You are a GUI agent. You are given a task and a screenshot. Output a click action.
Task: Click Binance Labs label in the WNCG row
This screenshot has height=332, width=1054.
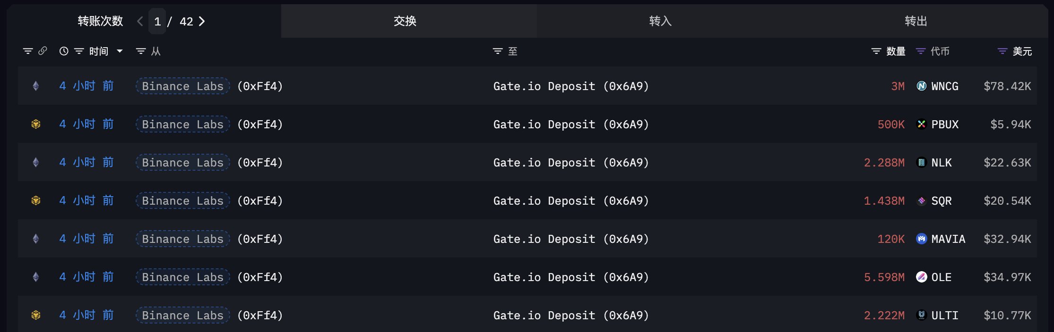(182, 86)
